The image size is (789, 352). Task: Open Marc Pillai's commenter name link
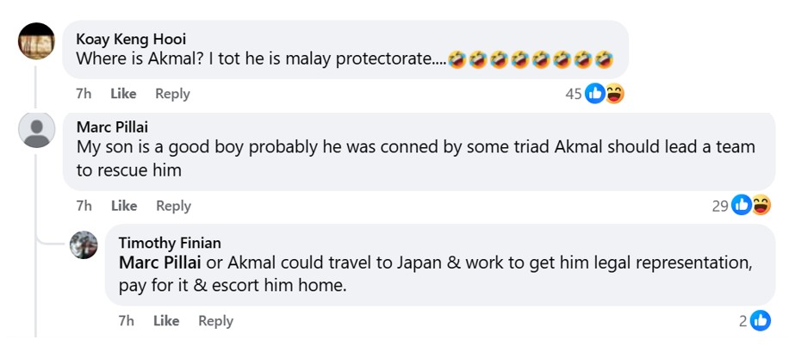click(x=112, y=127)
